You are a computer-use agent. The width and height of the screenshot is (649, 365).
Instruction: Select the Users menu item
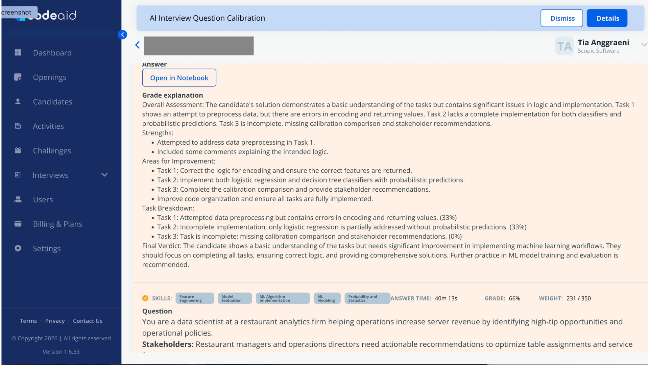click(43, 199)
